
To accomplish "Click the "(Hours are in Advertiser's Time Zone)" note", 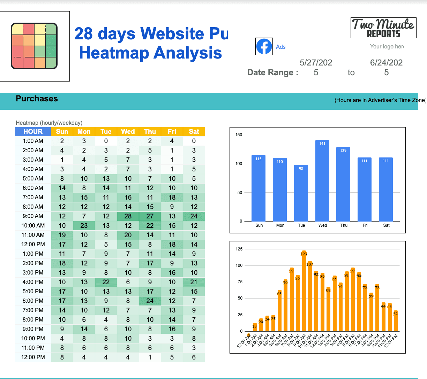I will coord(380,100).
